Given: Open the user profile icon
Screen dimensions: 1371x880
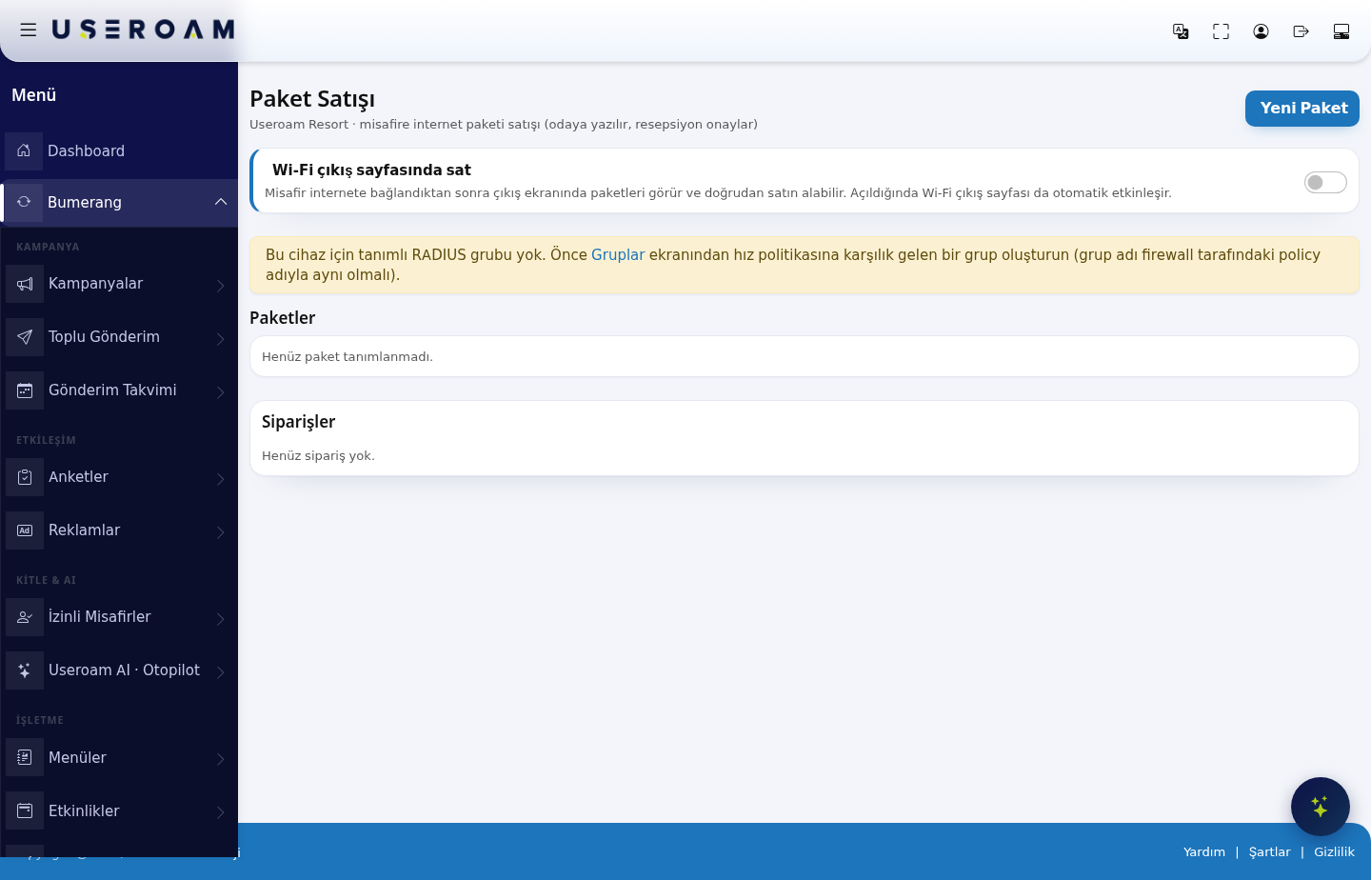Looking at the screenshot, I should coord(1261,31).
